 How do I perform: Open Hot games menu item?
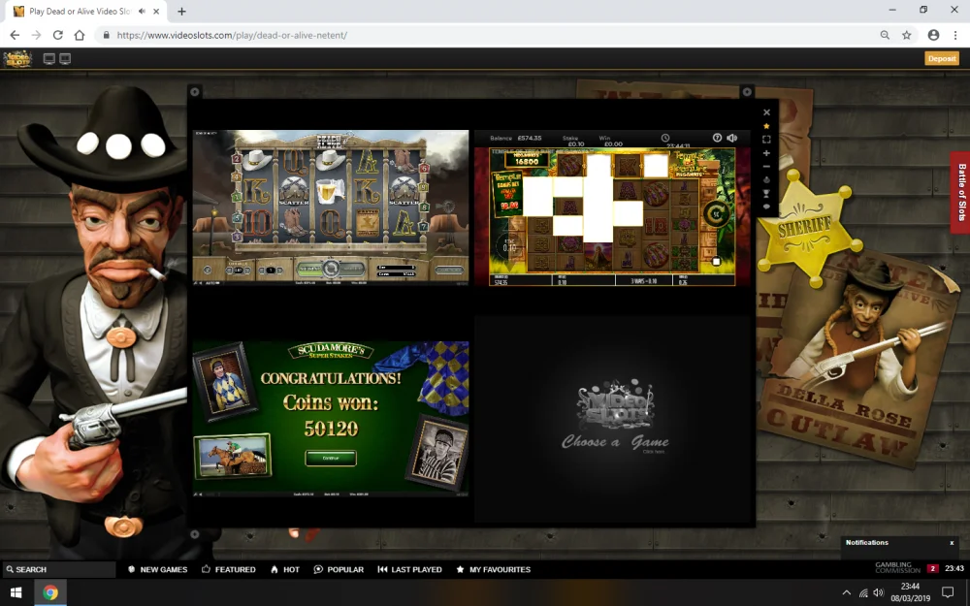pyautogui.click(x=284, y=569)
